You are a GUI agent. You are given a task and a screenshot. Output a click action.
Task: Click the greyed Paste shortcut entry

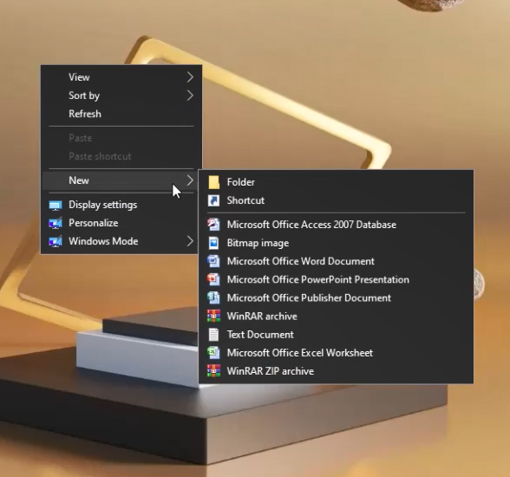[x=121, y=156]
